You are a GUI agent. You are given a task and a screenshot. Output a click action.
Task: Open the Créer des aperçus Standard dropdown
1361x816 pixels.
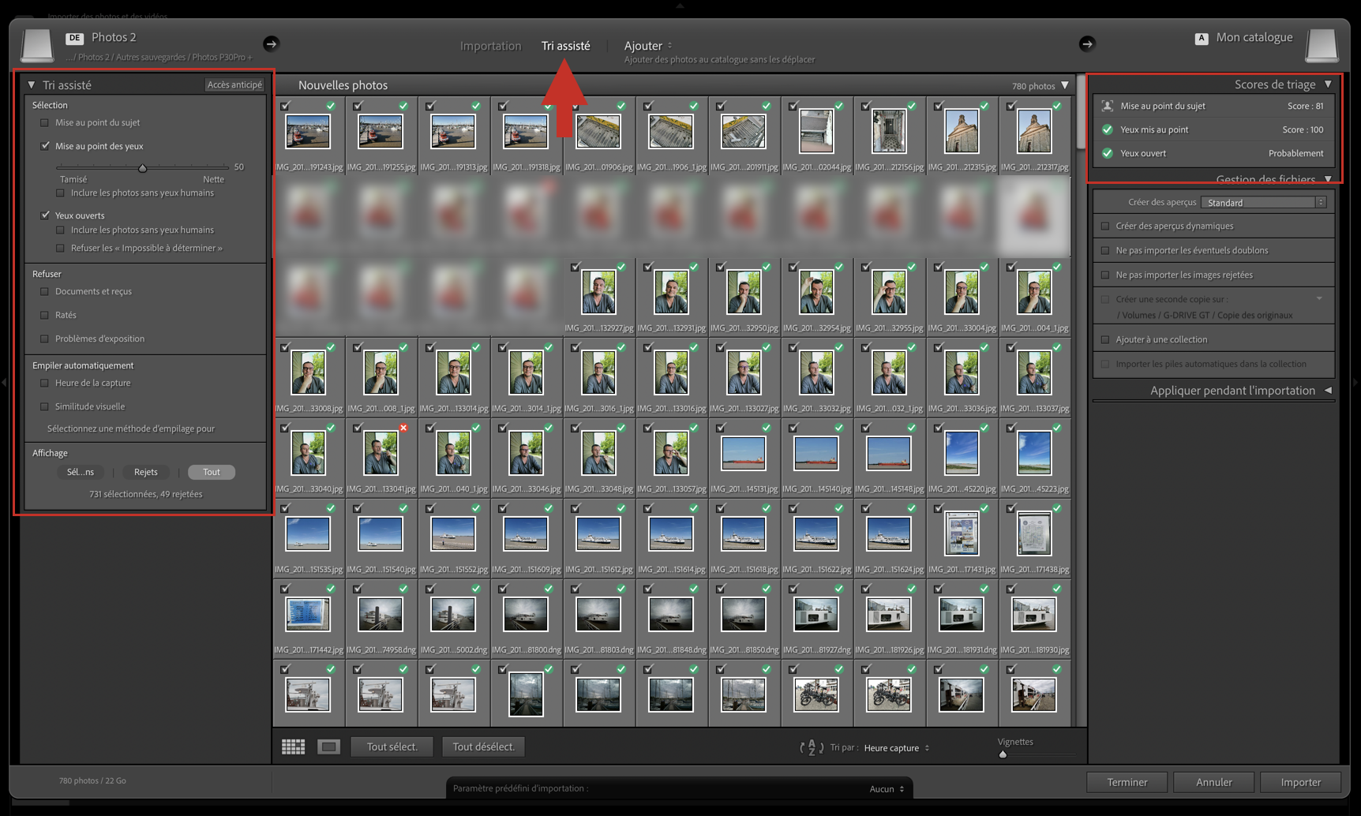(x=1262, y=203)
